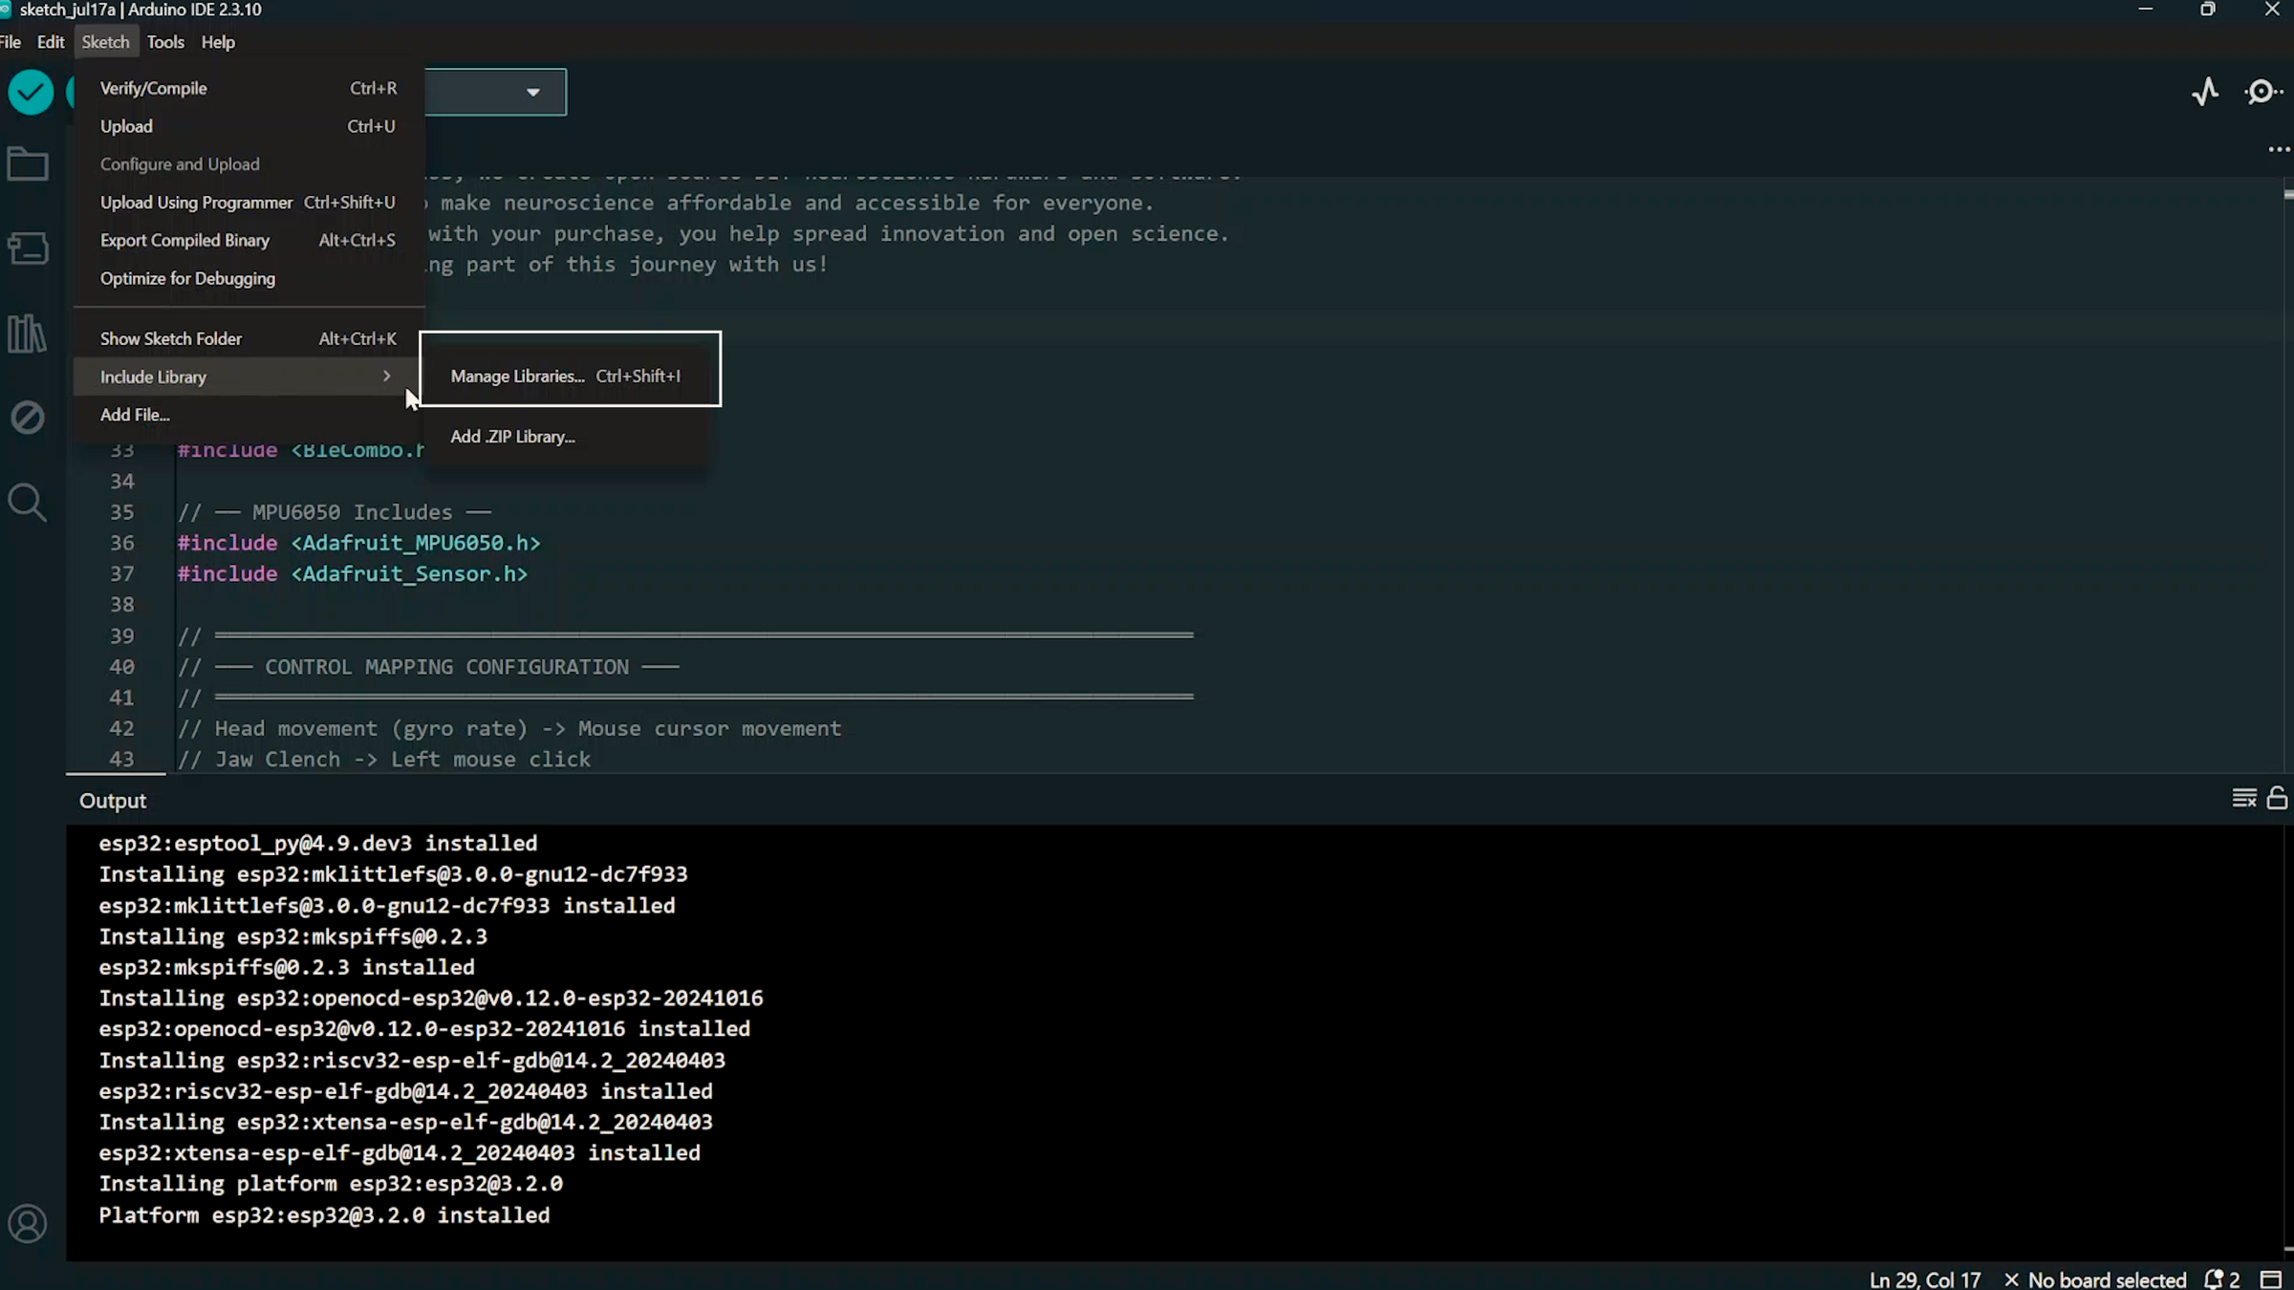
Task: Toggle the Output scroll lock icon
Action: point(2278,798)
